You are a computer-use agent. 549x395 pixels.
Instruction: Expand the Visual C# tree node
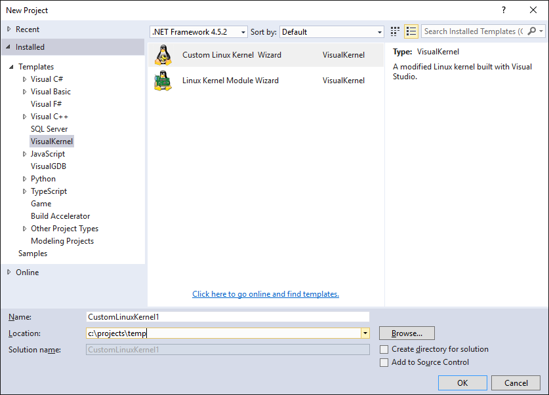(24, 79)
